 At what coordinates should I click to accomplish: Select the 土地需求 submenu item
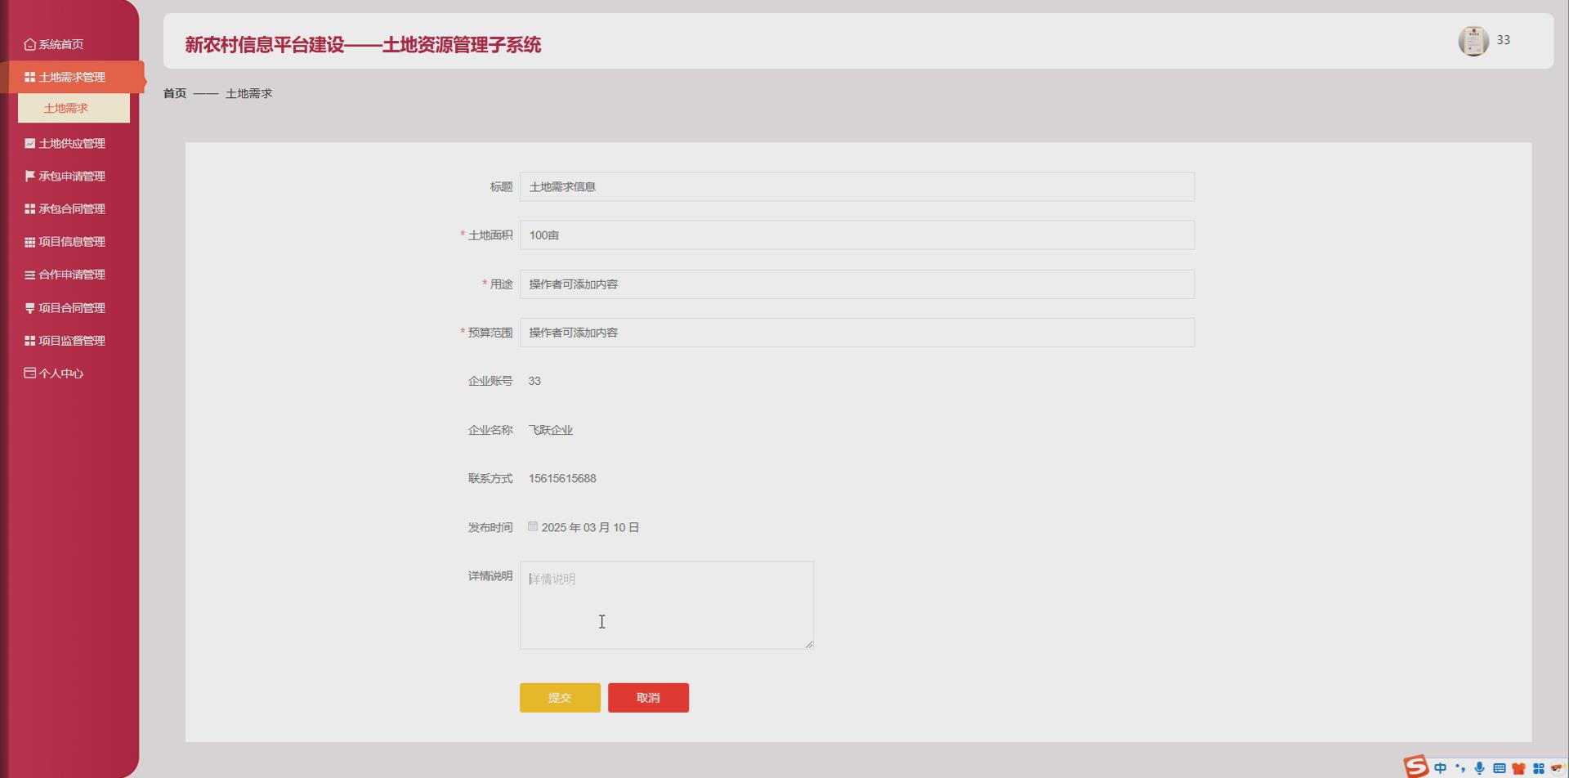[74, 108]
